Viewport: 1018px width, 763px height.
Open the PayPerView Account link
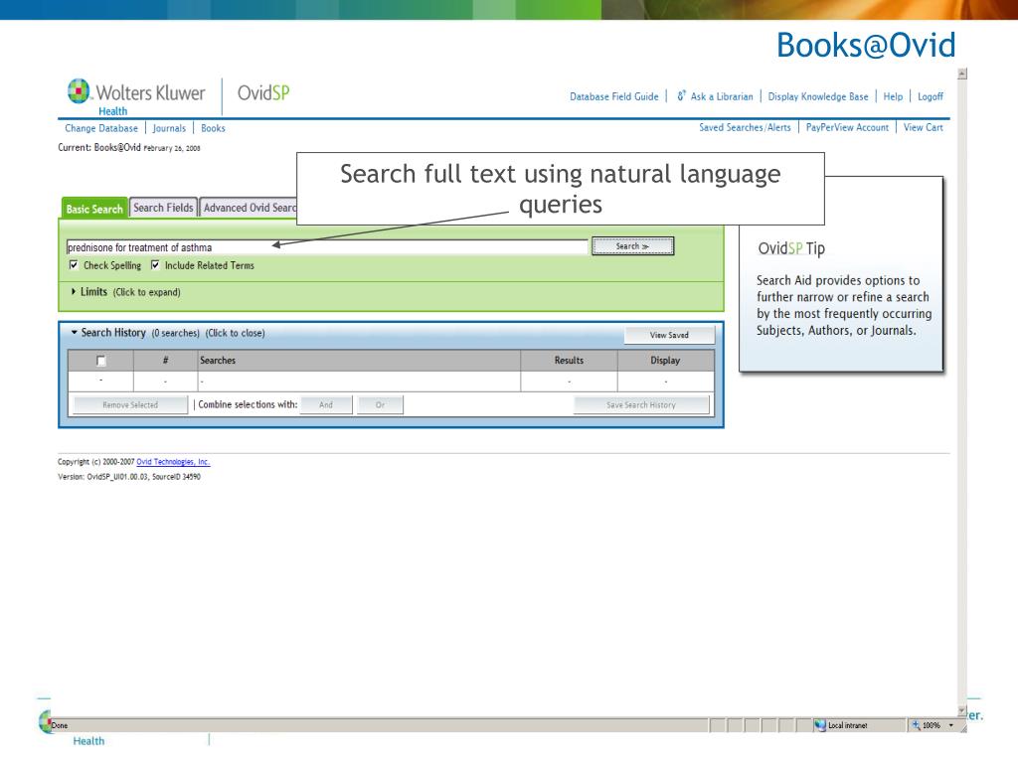pyautogui.click(x=847, y=128)
